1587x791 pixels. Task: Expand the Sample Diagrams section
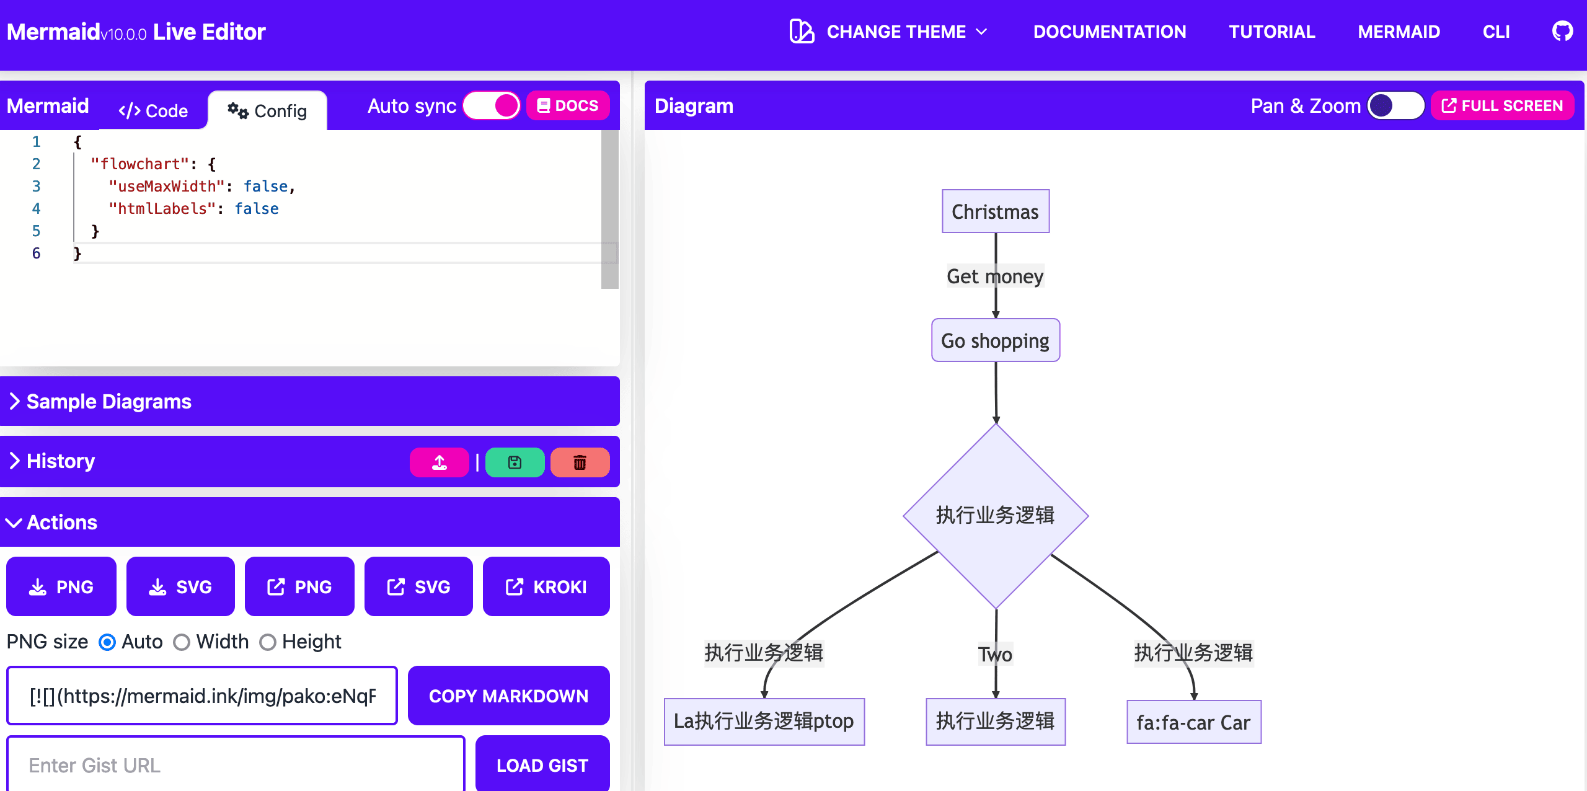[310, 401]
